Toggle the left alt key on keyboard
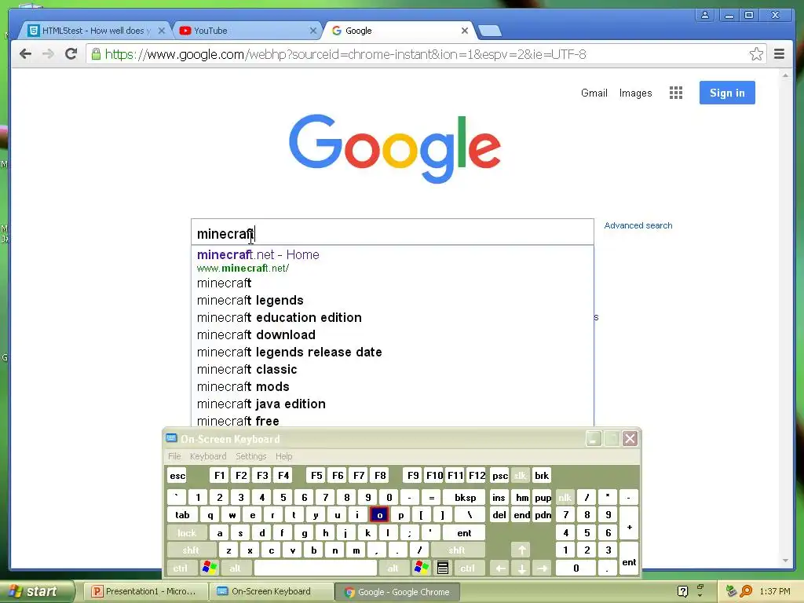Image resolution: width=804 pixels, height=603 pixels. coord(236,568)
